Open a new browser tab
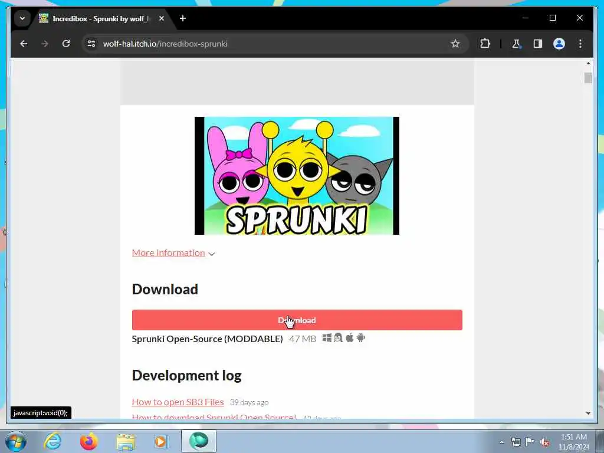Screen dimensions: 604x453 click(183, 18)
